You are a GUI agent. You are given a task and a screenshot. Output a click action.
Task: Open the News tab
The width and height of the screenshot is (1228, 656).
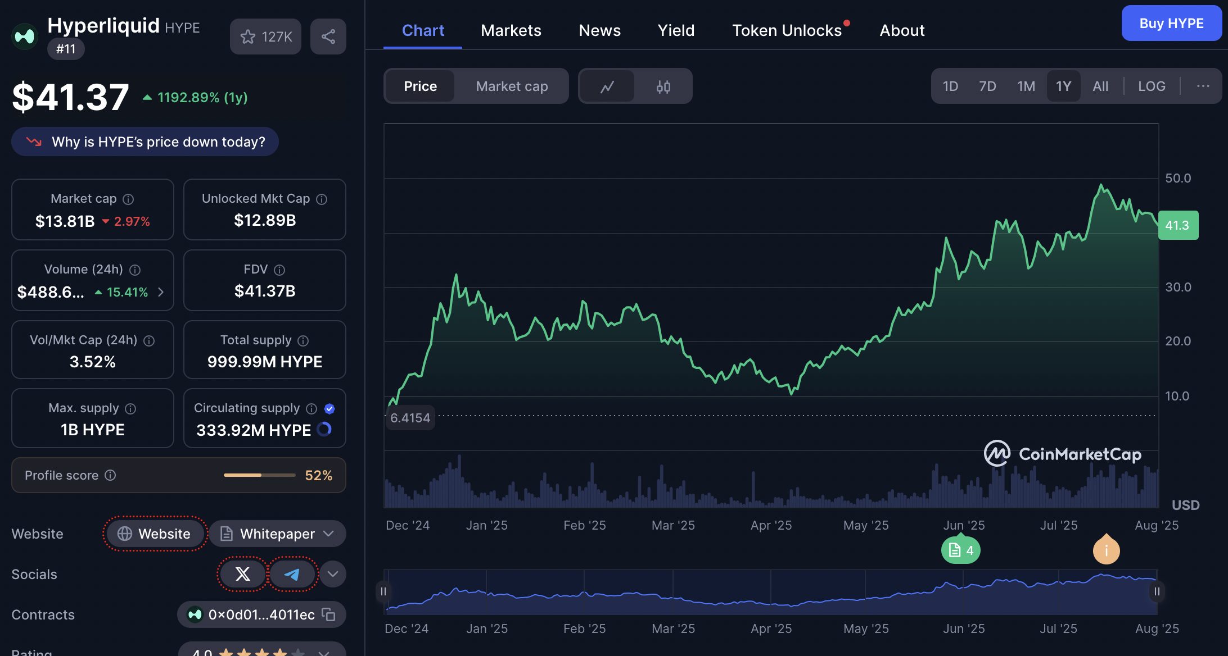click(599, 30)
